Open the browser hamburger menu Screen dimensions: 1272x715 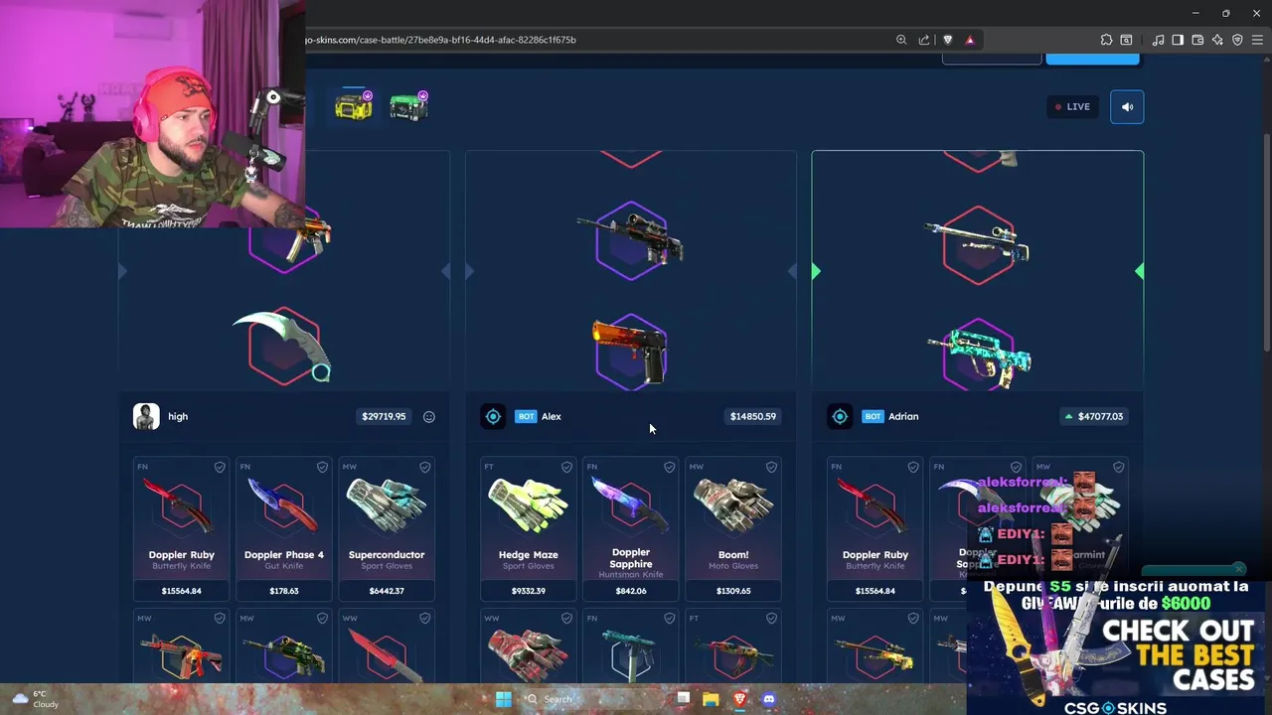tap(1257, 40)
